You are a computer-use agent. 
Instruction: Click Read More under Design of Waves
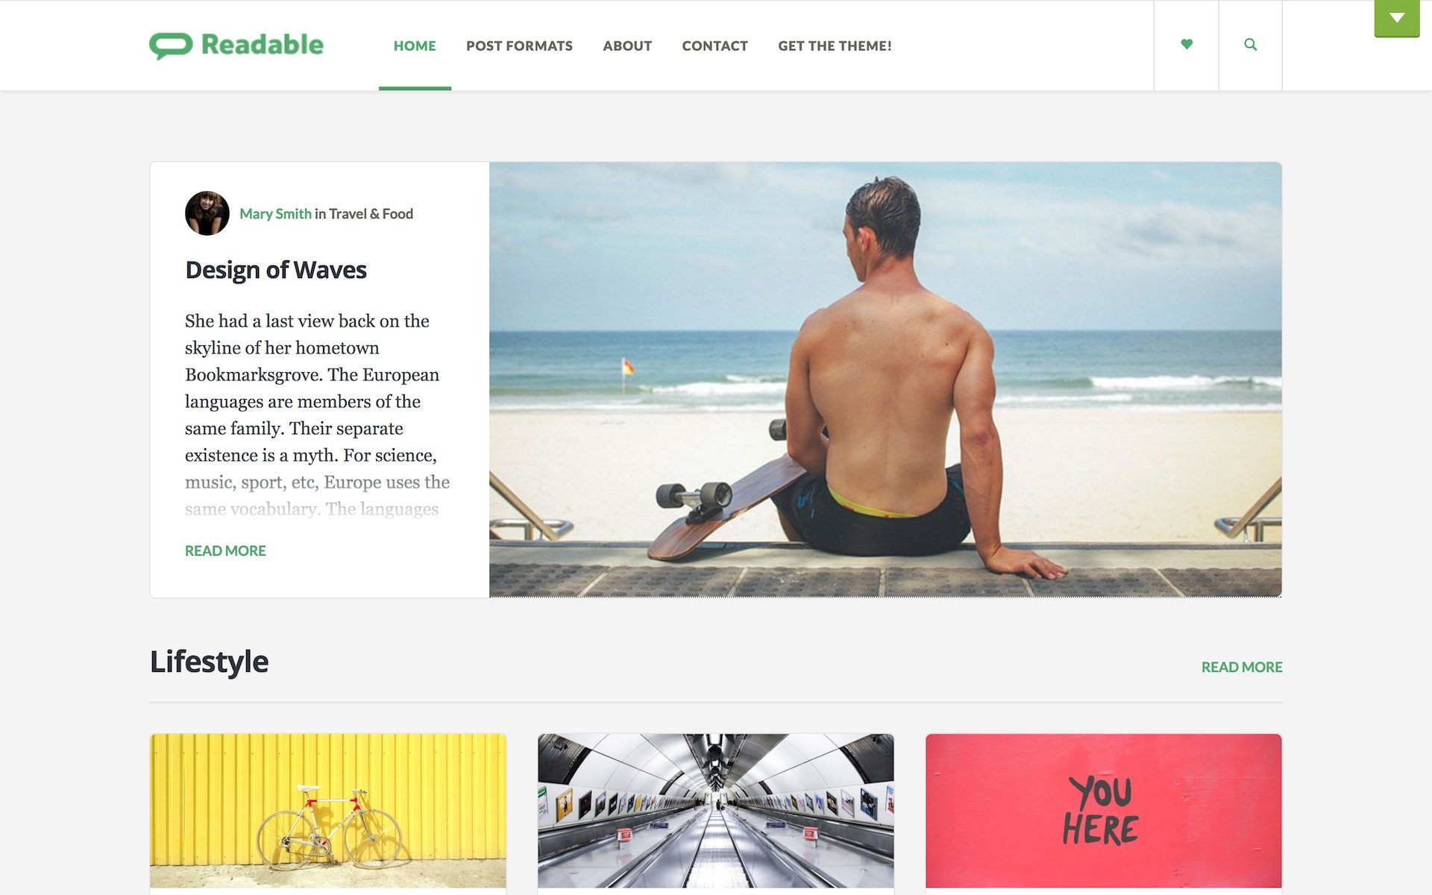pyautogui.click(x=225, y=550)
